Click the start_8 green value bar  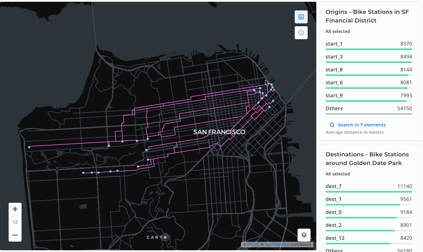[x=367, y=75]
